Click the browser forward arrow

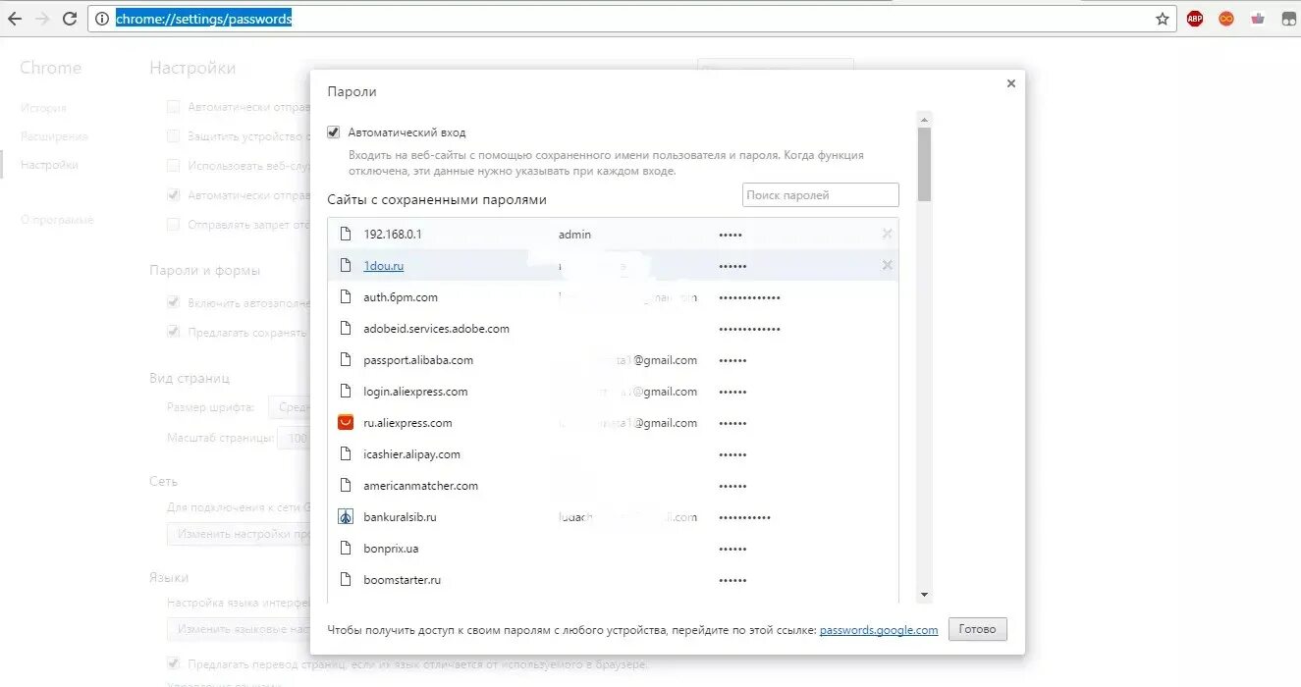pos(41,18)
